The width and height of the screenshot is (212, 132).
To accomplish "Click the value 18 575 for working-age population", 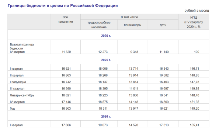I will [103, 102].
